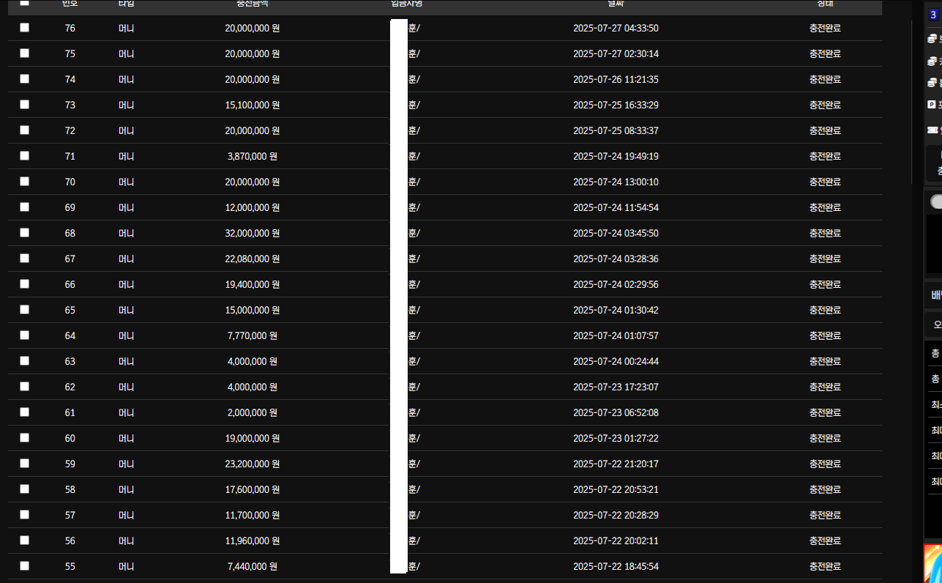Click 충전완료 status in row 73
Screen dimensions: 942x583
(x=825, y=105)
